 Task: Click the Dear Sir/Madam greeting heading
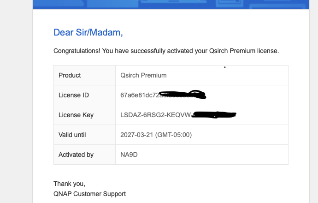click(88, 32)
